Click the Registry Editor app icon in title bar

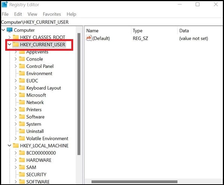coord(4,4)
